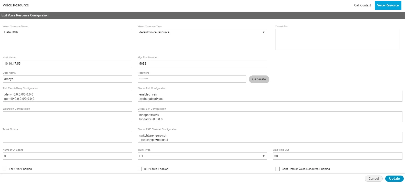
Task: Tick the RTP State Enabled checkbox
Action: tap(140, 169)
